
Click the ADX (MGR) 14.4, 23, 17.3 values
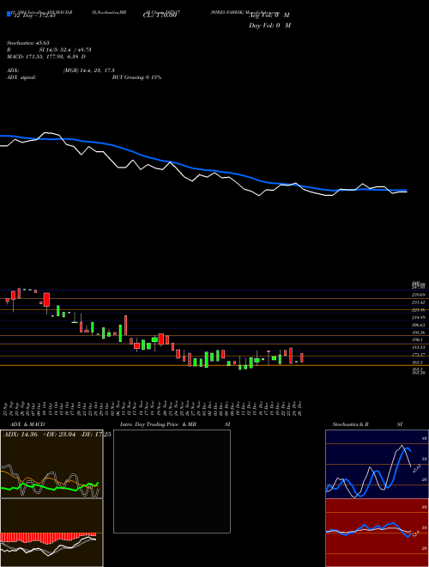point(89,71)
